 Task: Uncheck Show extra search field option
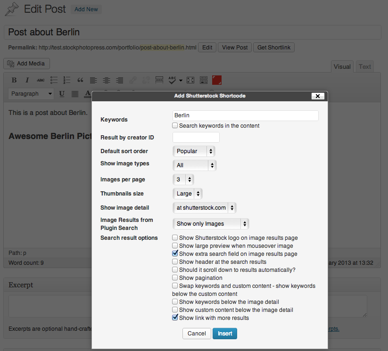coord(175,253)
